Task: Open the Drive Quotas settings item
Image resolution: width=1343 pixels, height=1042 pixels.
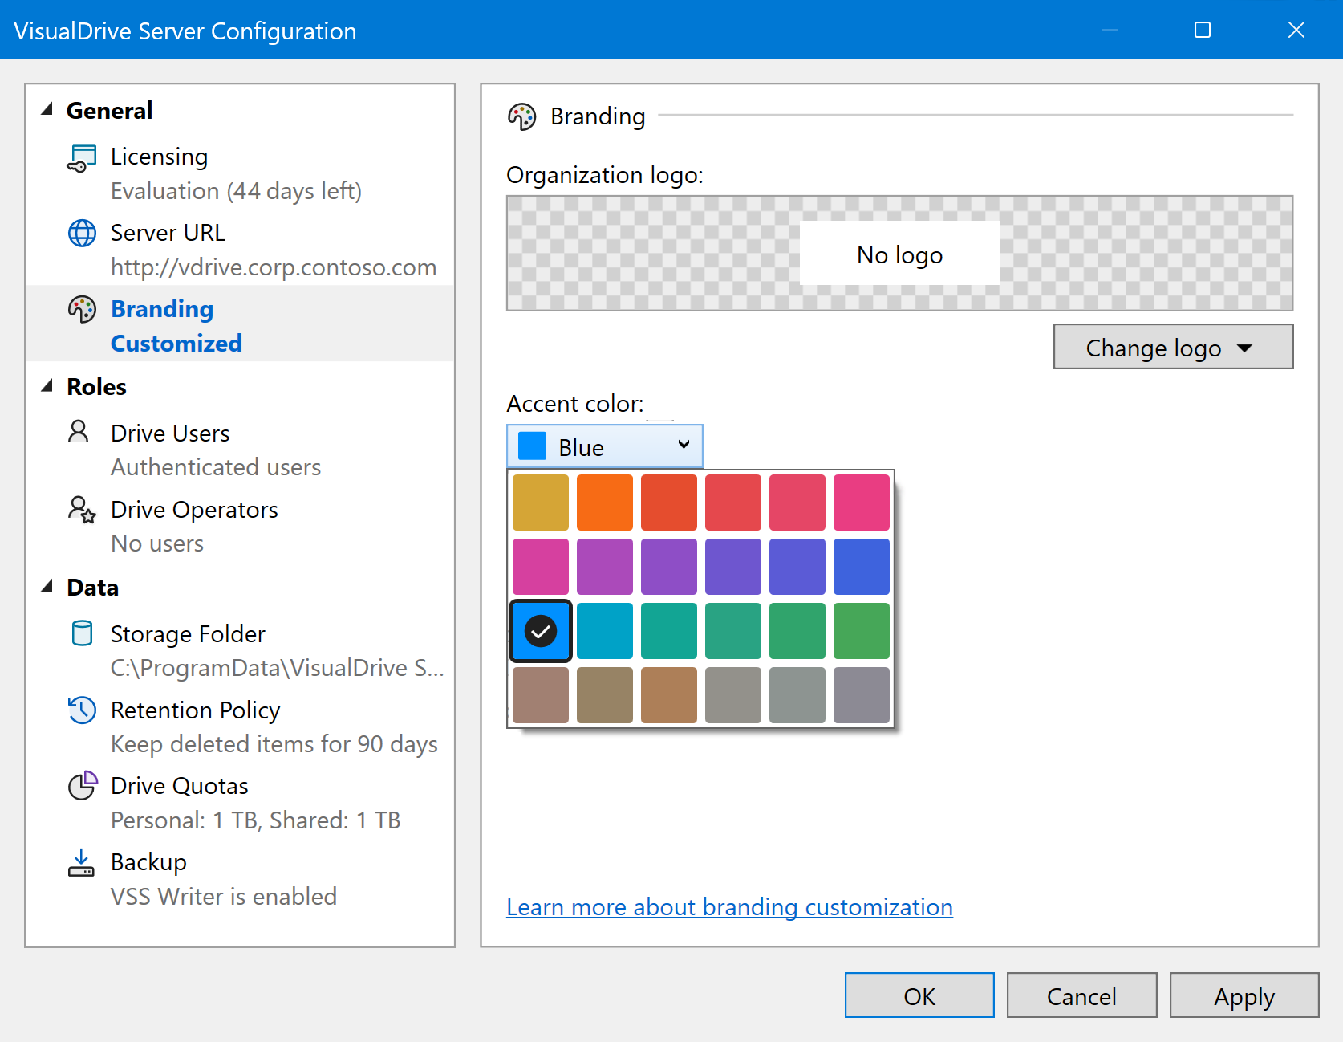Action: point(180,786)
